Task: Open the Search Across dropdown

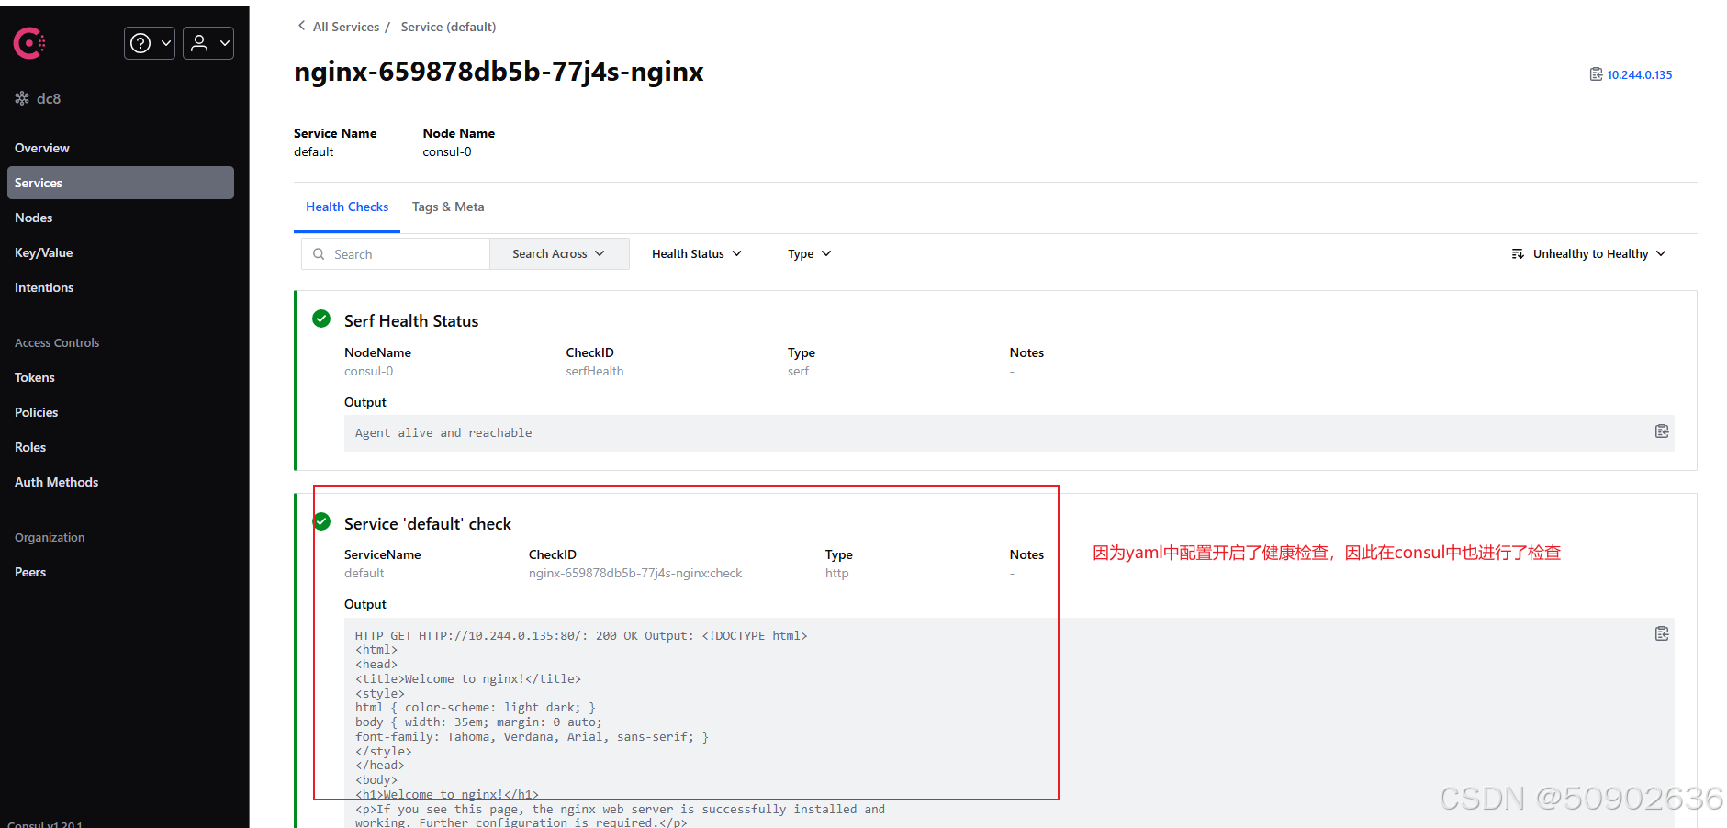Action: coord(558,253)
